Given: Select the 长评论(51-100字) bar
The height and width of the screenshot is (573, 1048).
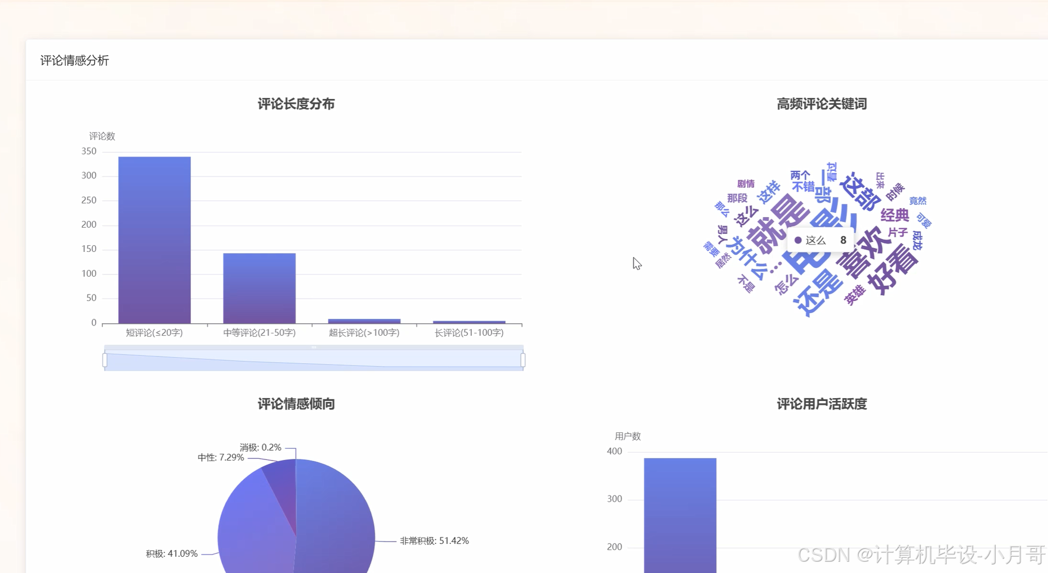Looking at the screenshot, I should pos(469,322).
